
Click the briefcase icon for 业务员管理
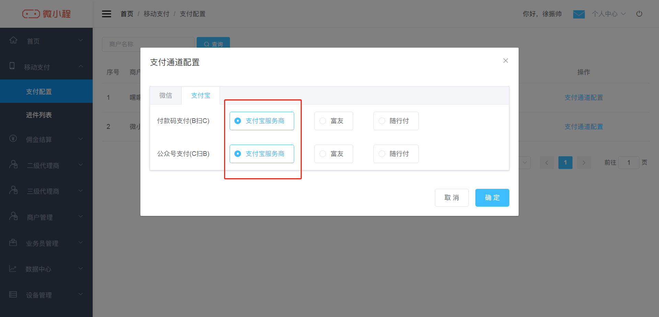(x=13, y=242)
